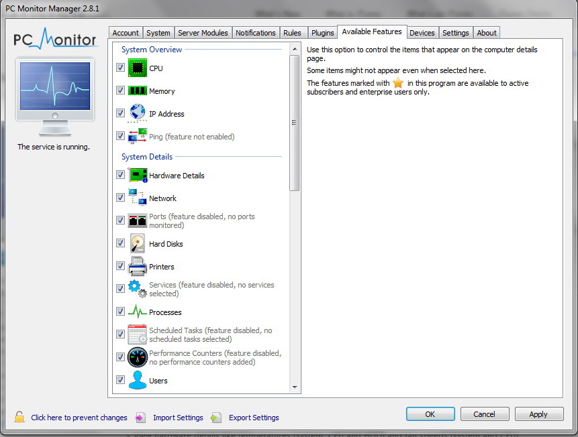Open the About tab
Image resolution: width=578 pixels, height=437 pixels.
coord(487,33)
